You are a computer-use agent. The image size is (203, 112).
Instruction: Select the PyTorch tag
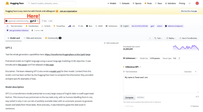pos(46,26)
